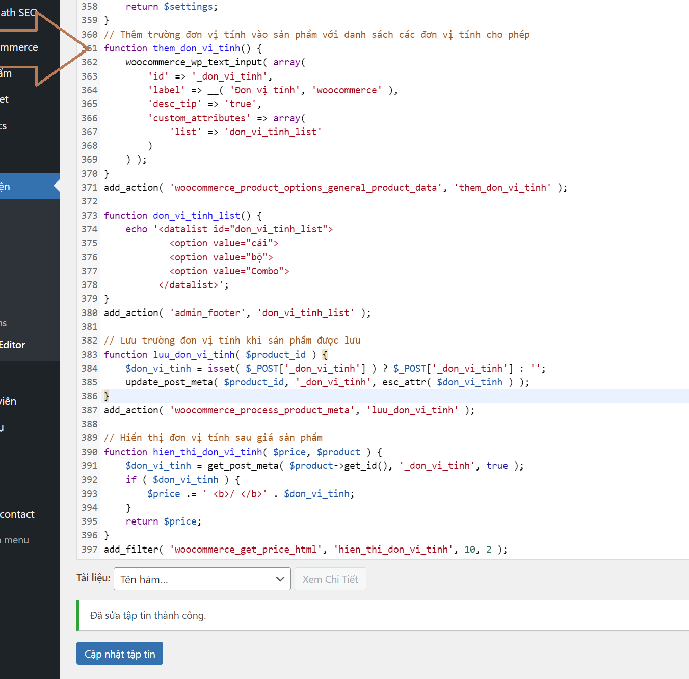This screenshot has width=689, height=679.
Task: Click the get_post_meta code on line 391
Action: click(x=324, y=465)
